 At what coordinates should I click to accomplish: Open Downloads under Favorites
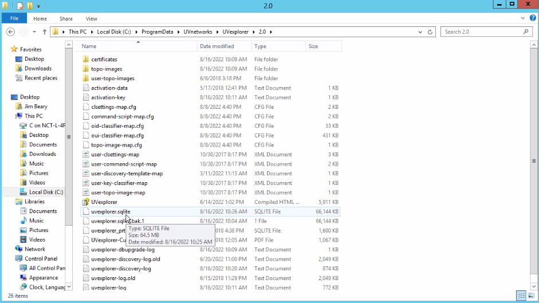38,68
